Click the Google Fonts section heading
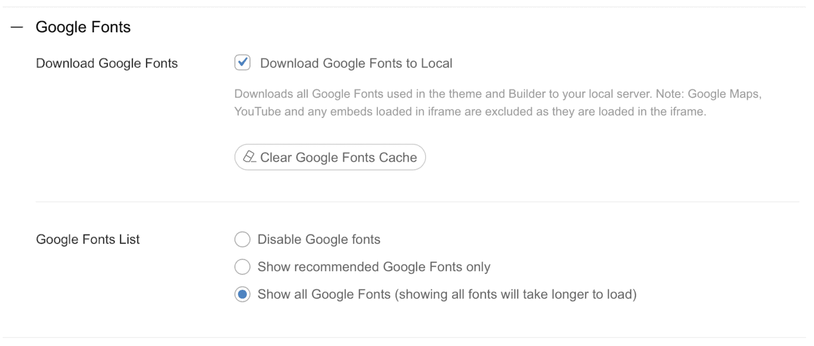This screenshot has height=346, width=814. [83, 26]
